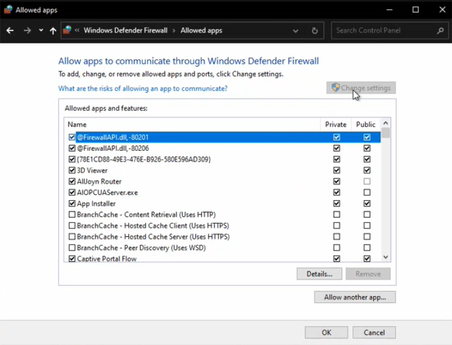Sort by the Name column header
Viewport: 452px width, 345px height.
(x=192, y=124)
